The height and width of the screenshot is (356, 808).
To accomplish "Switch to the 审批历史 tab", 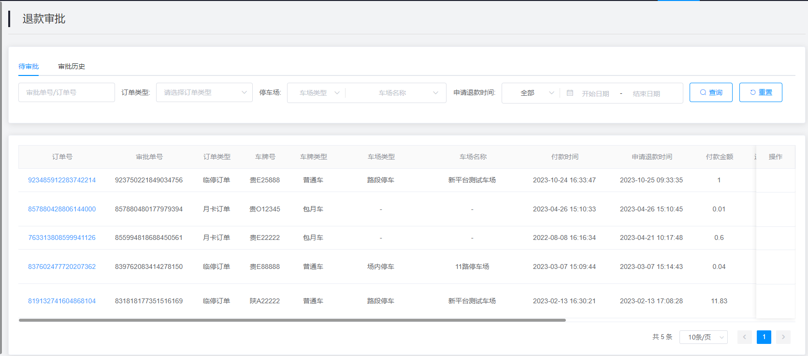I will click(x=72, y=66).
